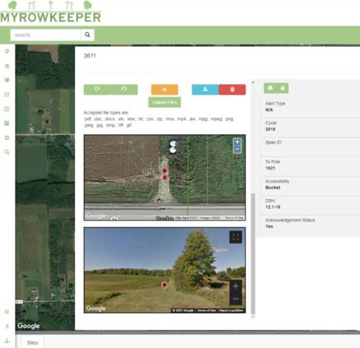Image resolution: width=360 pixels, height=348 pixels.
Task: Click the magnifier icon in left sidebar
Action: (7, 152)
